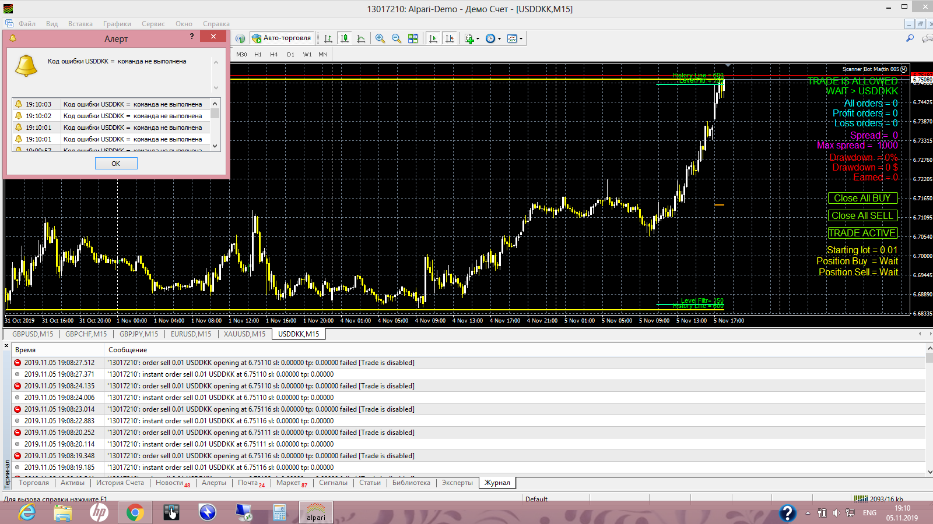The height and width of the screenshot is (524, 933).
Task: Open the Графики menu
Action: [x=117, y=24]
